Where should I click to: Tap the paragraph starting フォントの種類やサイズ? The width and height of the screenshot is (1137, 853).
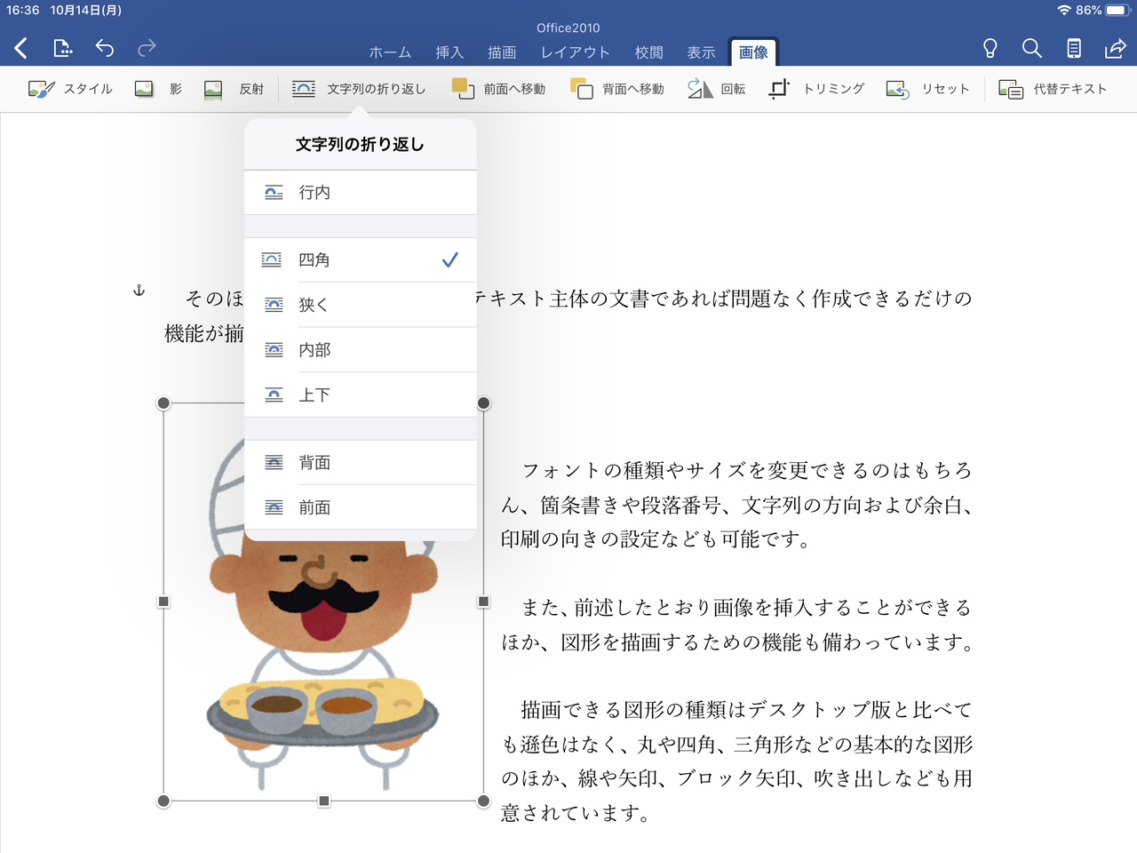pyautogui.click(x=736, y=505)
